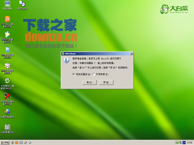
Task: Open the 登录密码清除 password clear icon
Action: 7,99
